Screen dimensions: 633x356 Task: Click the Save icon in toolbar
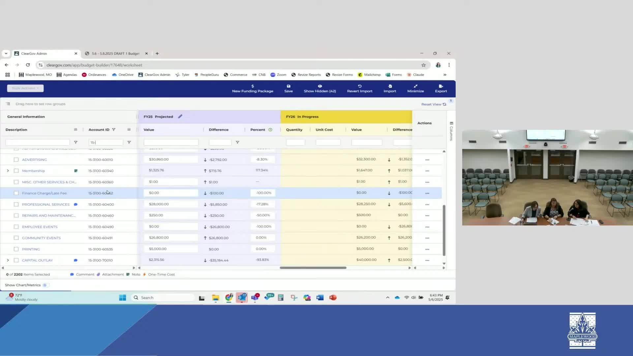click(x=288, y=86)
